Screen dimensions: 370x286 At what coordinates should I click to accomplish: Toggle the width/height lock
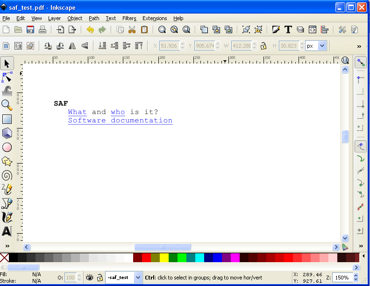click(263, 46)
